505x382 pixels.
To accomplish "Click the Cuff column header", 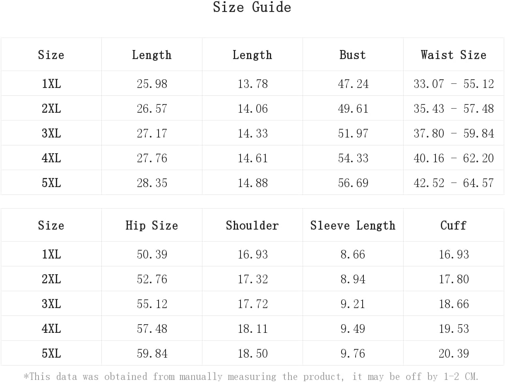I will pos(453,225).
